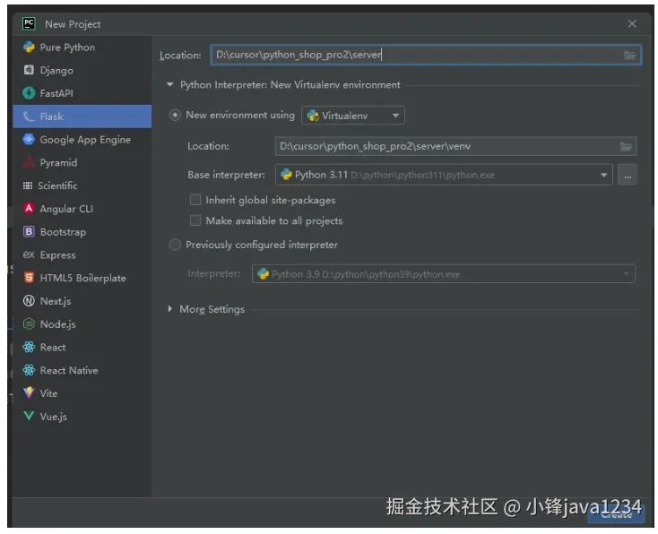Open Base interpreter Python 3.11 dropdown
The width and height of the screenshot is (658, 534).
coord(444,175)
